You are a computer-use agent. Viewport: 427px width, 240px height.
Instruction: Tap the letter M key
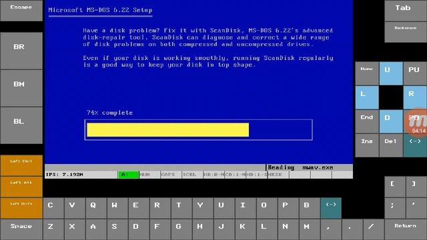[310, 229]
